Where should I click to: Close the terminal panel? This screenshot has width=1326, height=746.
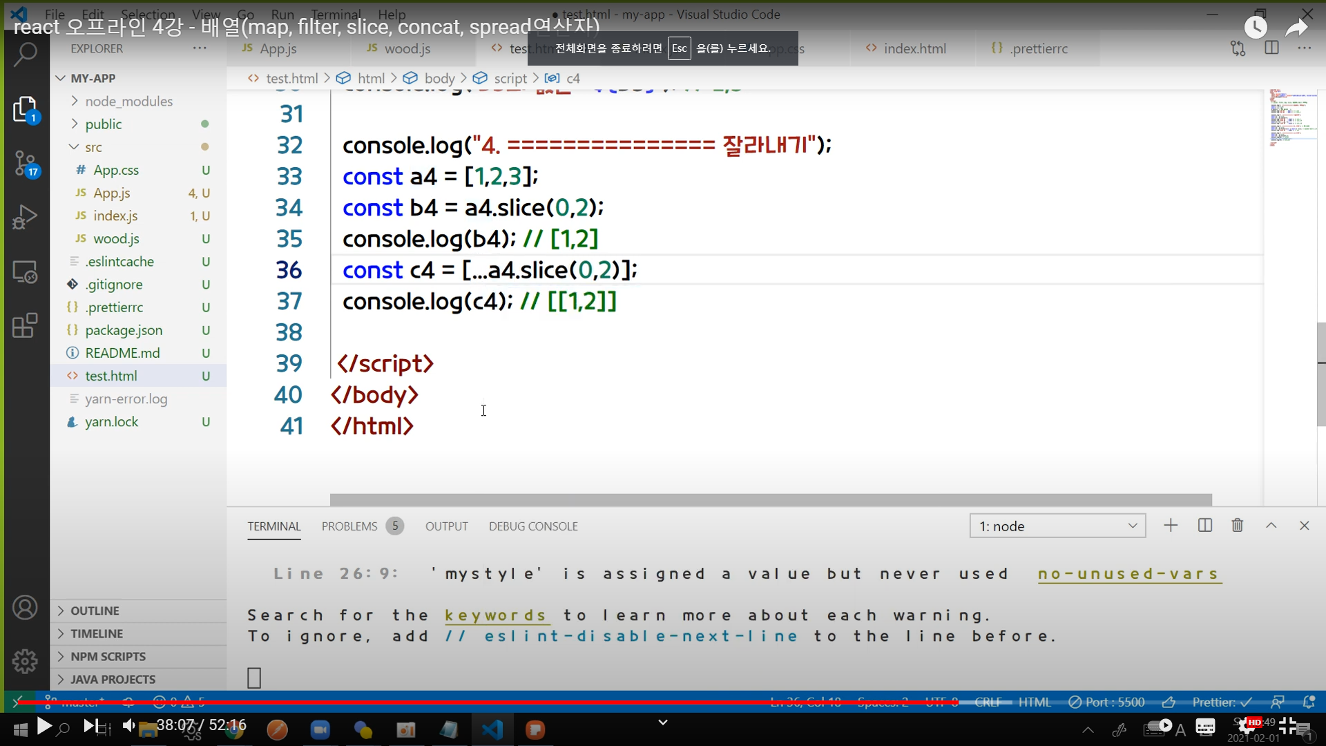(x=1304, y=526)
